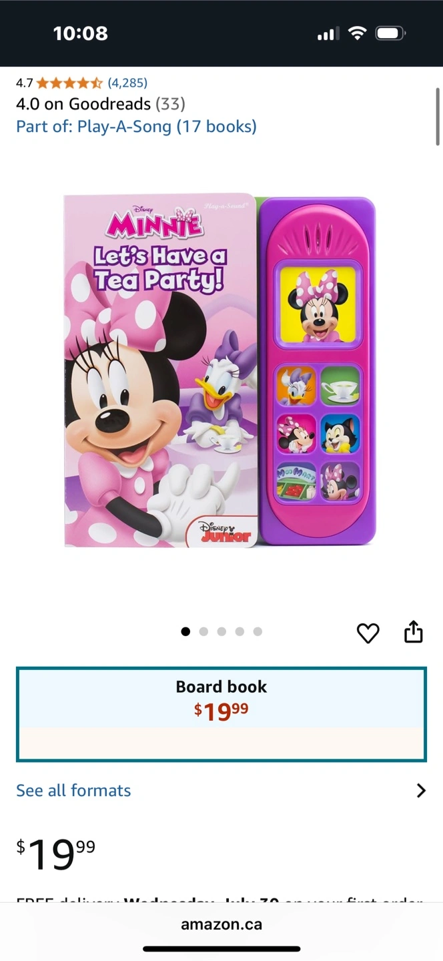443x961 pixels.
Task: Tap the amazon.ca address bar
Action: pyautogui.click(x=221, y=925)
